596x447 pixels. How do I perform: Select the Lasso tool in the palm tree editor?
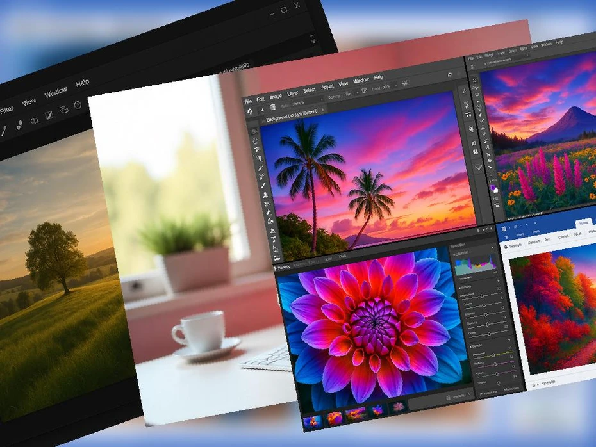tap(256, 149)
